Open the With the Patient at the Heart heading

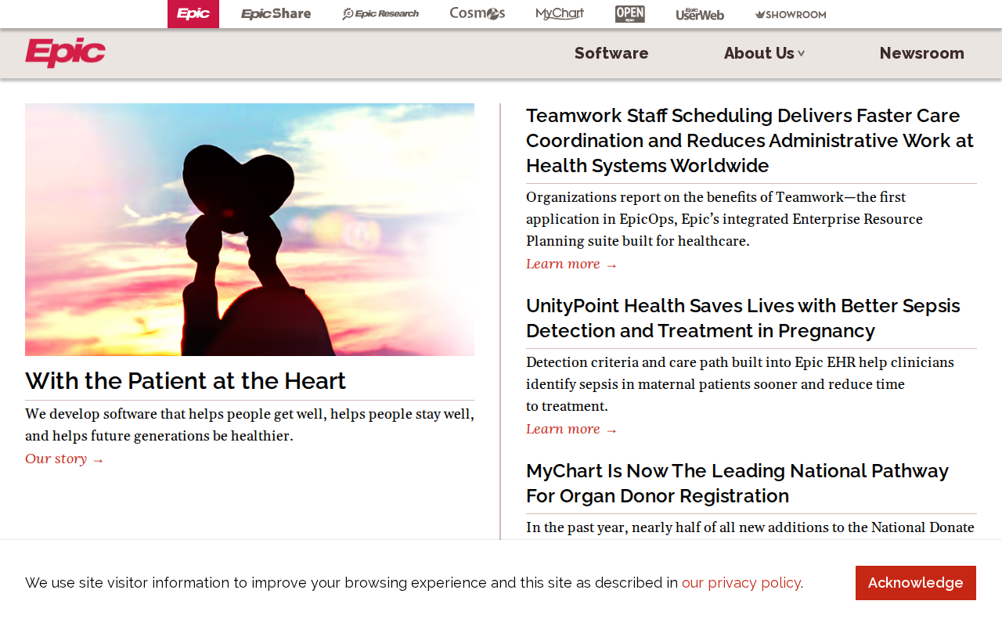[186, 381]
